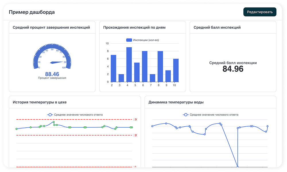Viewport: 287px width, 172px height.
Task: Click the legend circle marker in the workshop temperature chart
Action: tap(50, 115)
